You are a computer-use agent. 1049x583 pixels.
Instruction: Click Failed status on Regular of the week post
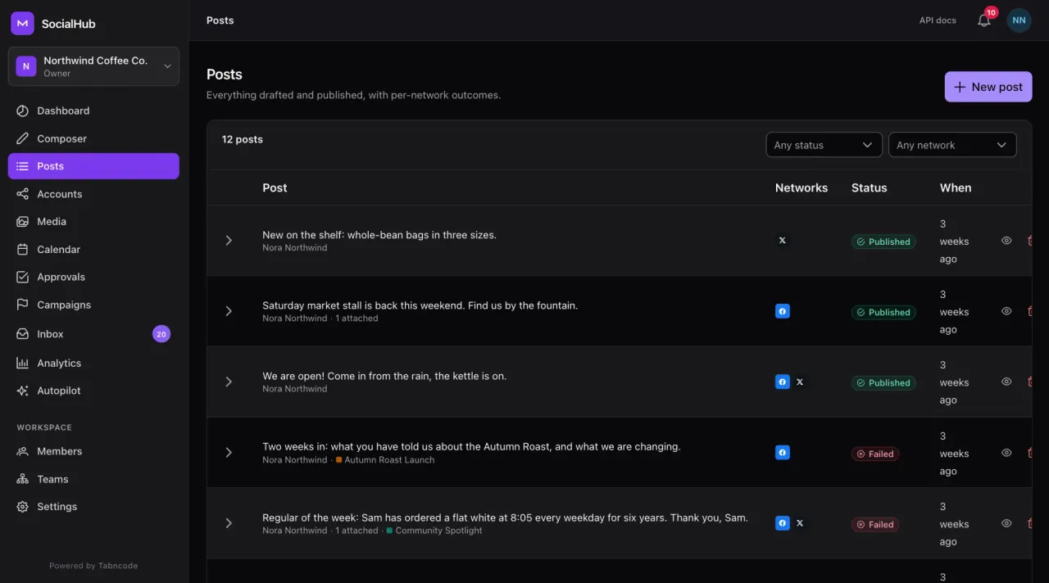pos(875,524)
